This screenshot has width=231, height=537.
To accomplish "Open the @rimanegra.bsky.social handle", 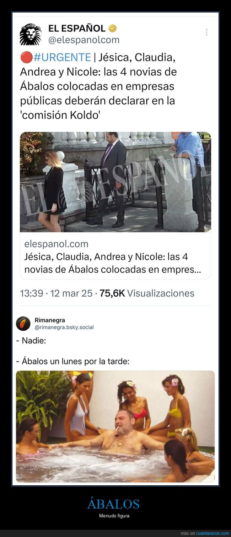I will click(x=64, y=327).
